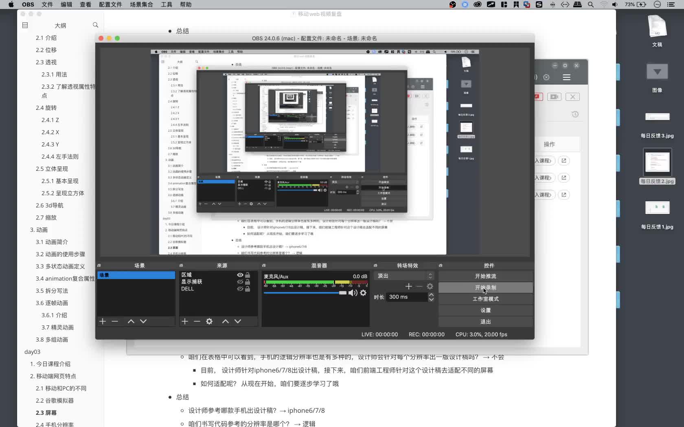Open the volume control in the menu bar

pyautogui.click(x=615, y=4)
